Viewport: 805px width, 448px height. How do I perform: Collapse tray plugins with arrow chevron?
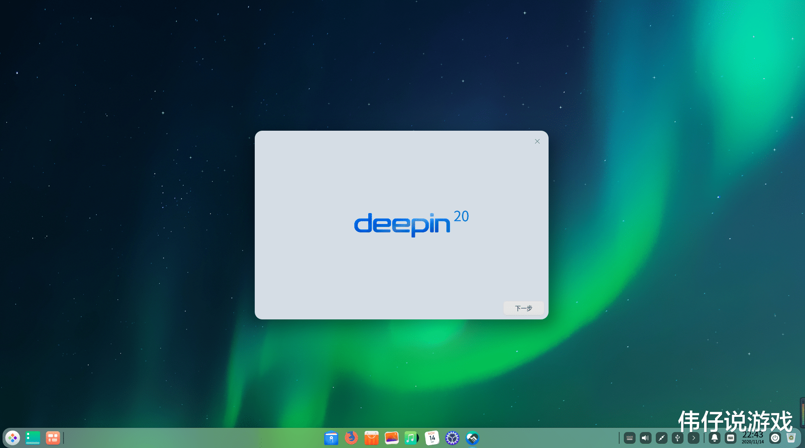pyautogui.click(x=694, y=438)
